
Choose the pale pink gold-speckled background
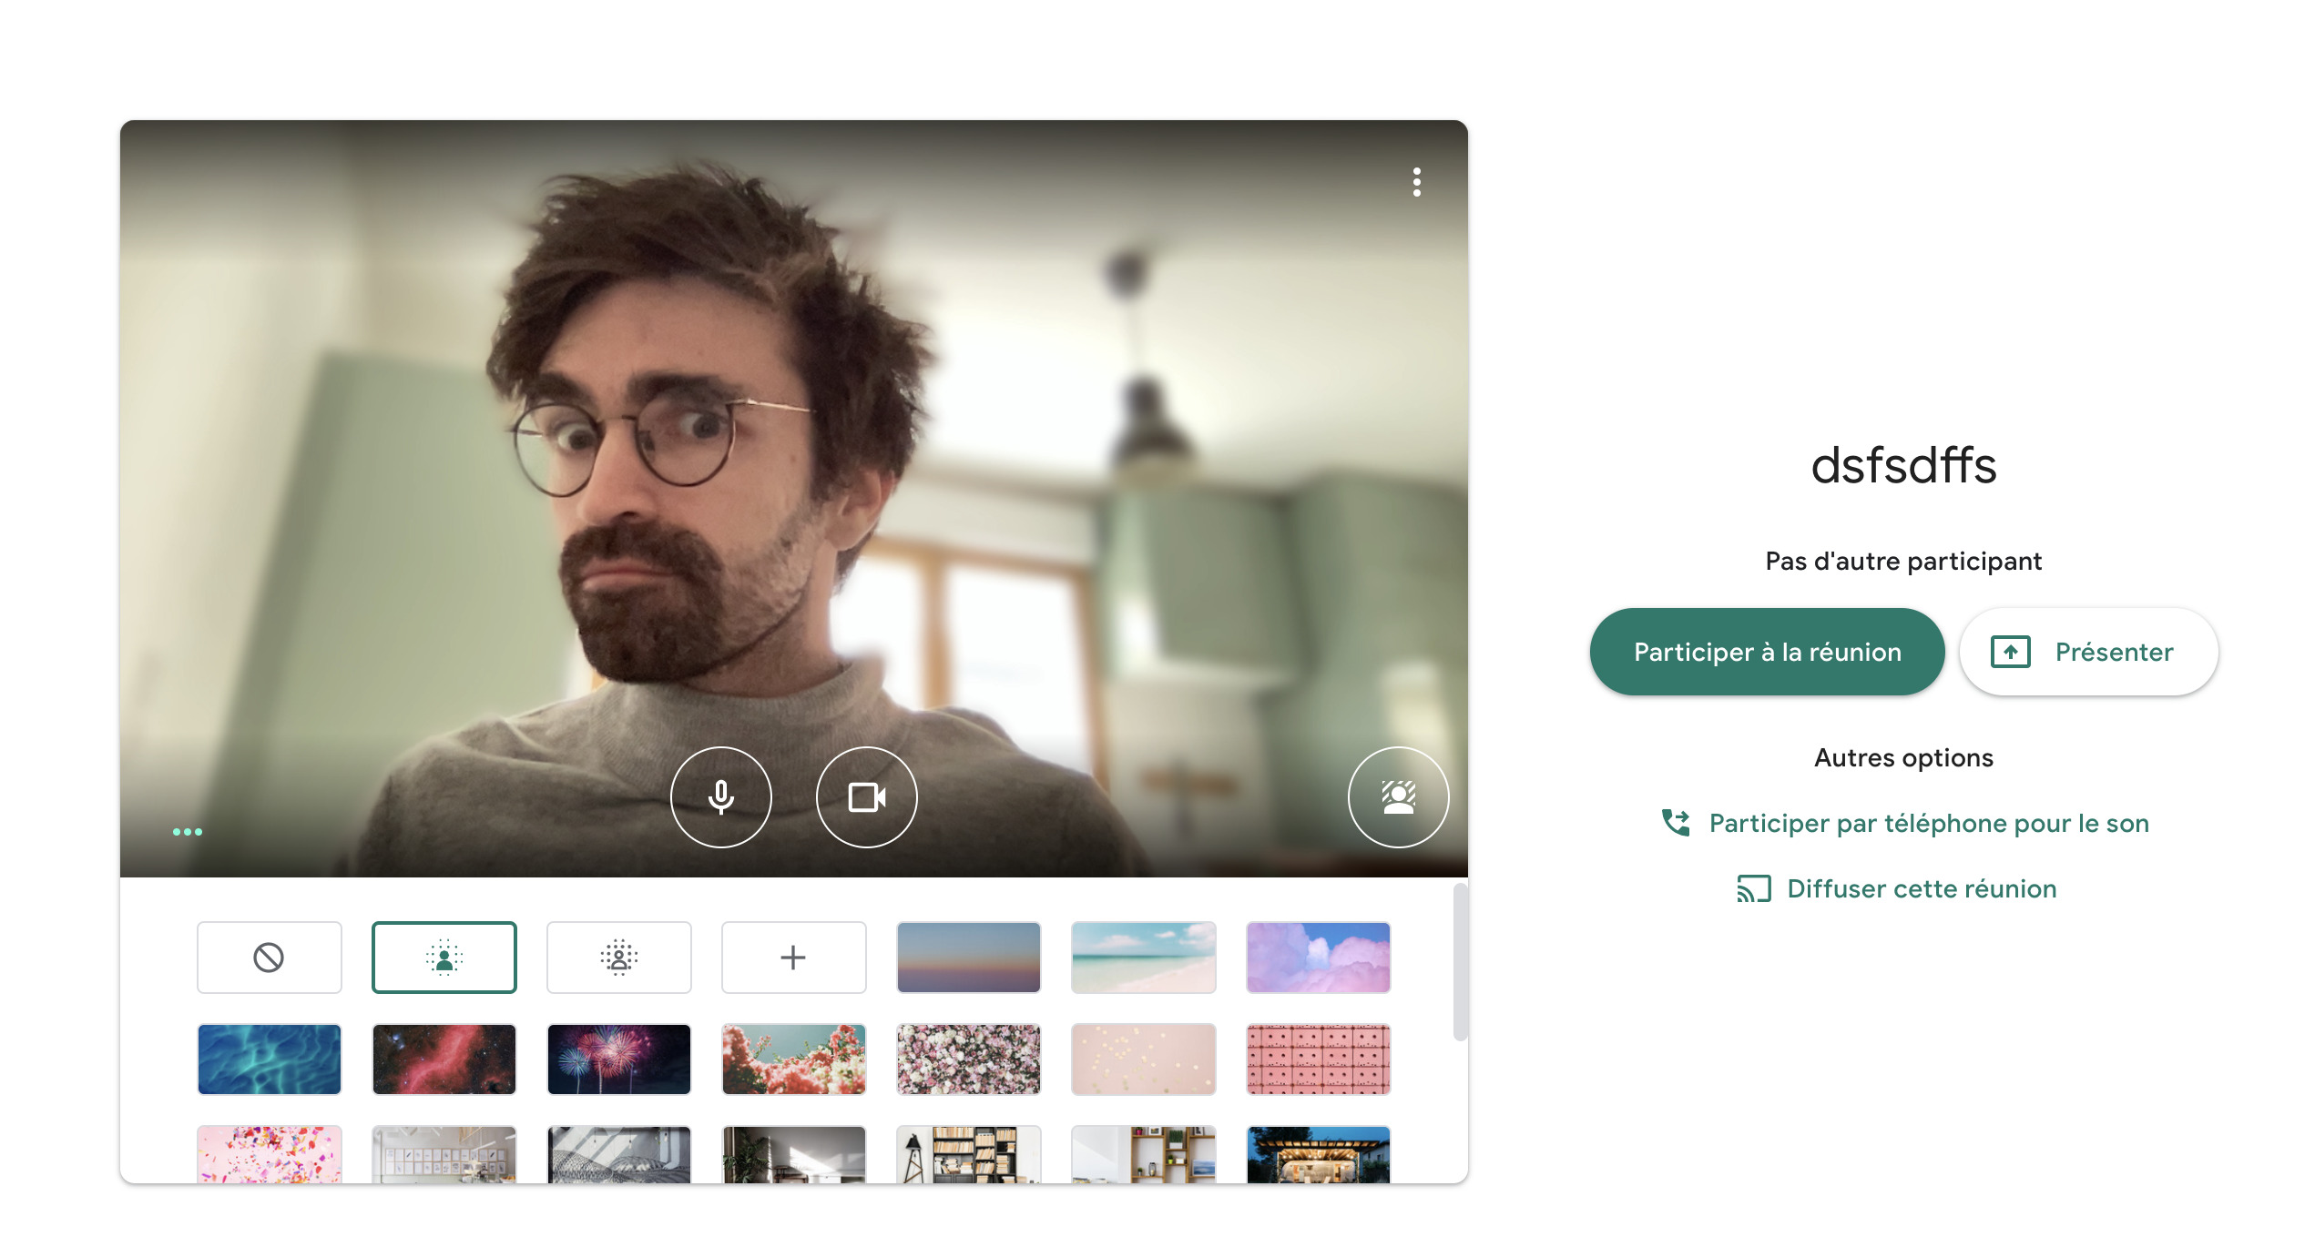coord(1144,1059)
